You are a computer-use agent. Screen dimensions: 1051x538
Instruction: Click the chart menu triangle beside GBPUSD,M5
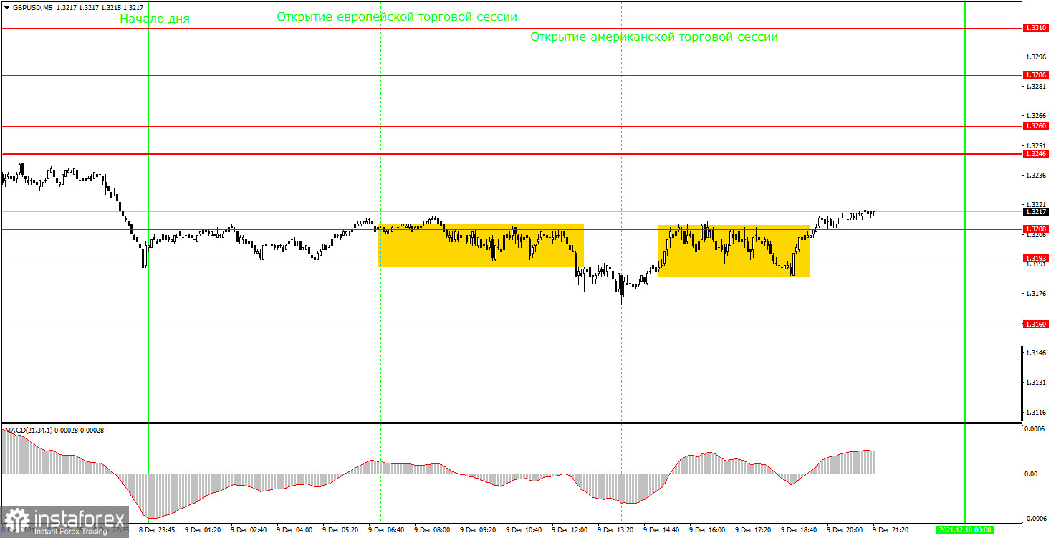pos(7,7)
